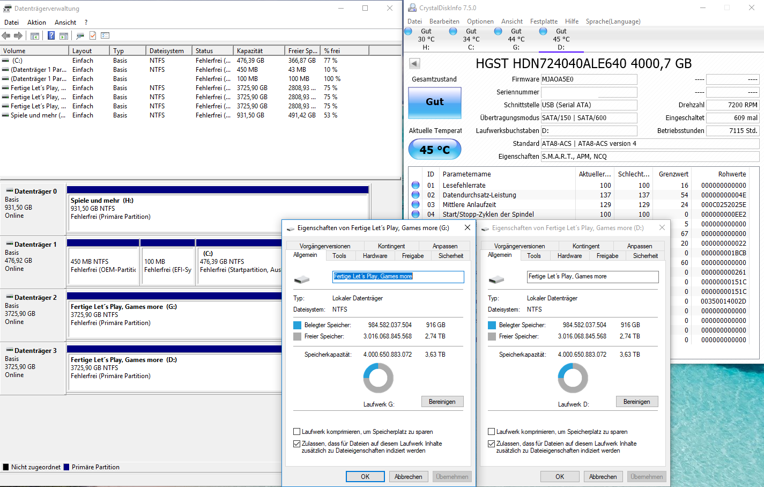The width and height of the screenshot is (764, 487).
Task: Click the (C:) volume row icon
Action: (5, 61)
